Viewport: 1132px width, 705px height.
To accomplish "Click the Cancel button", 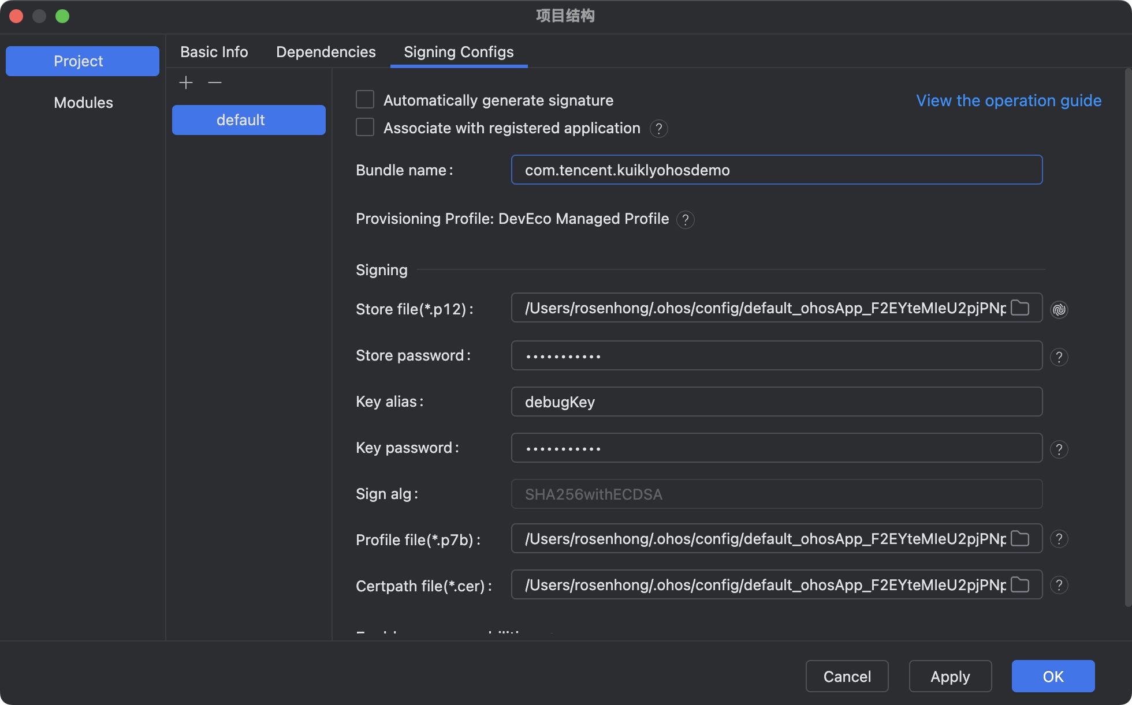I will [x=847, y=676].
